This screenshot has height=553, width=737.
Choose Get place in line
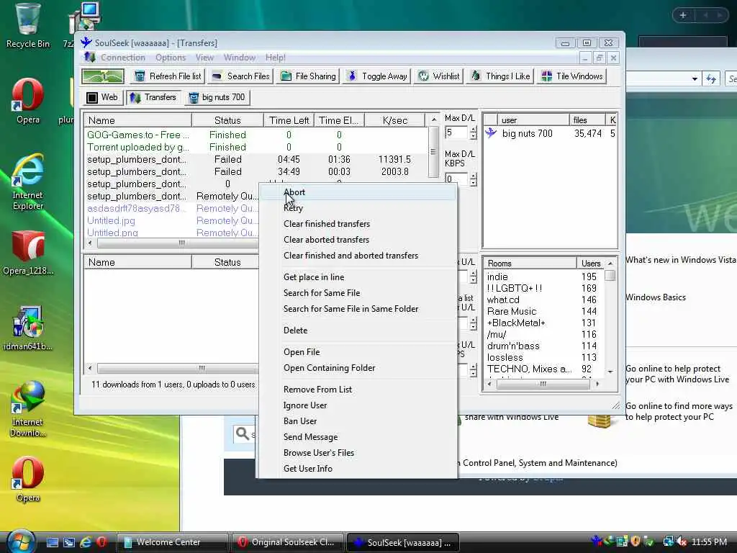(x=358, y=277)
